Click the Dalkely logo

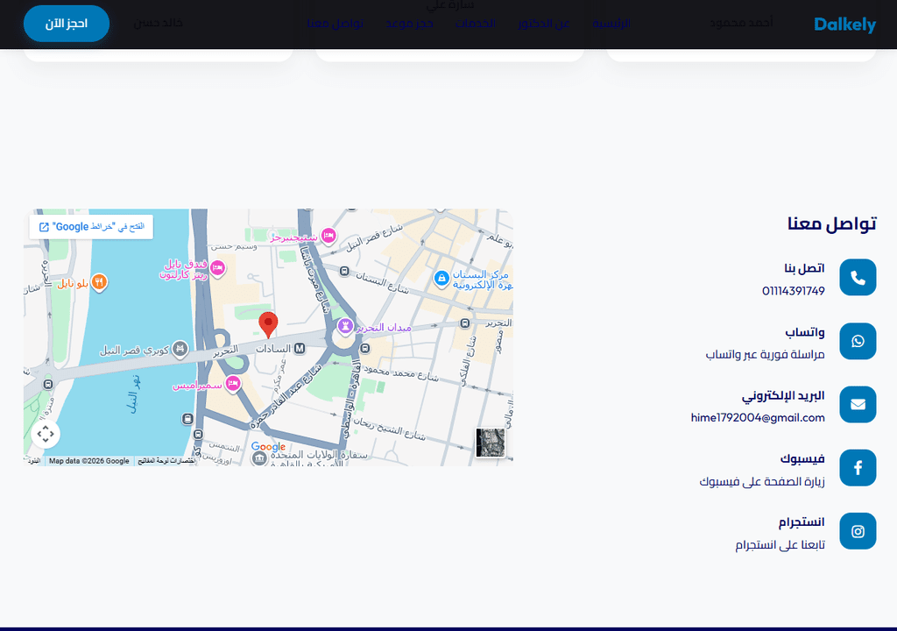click(845, 24)
